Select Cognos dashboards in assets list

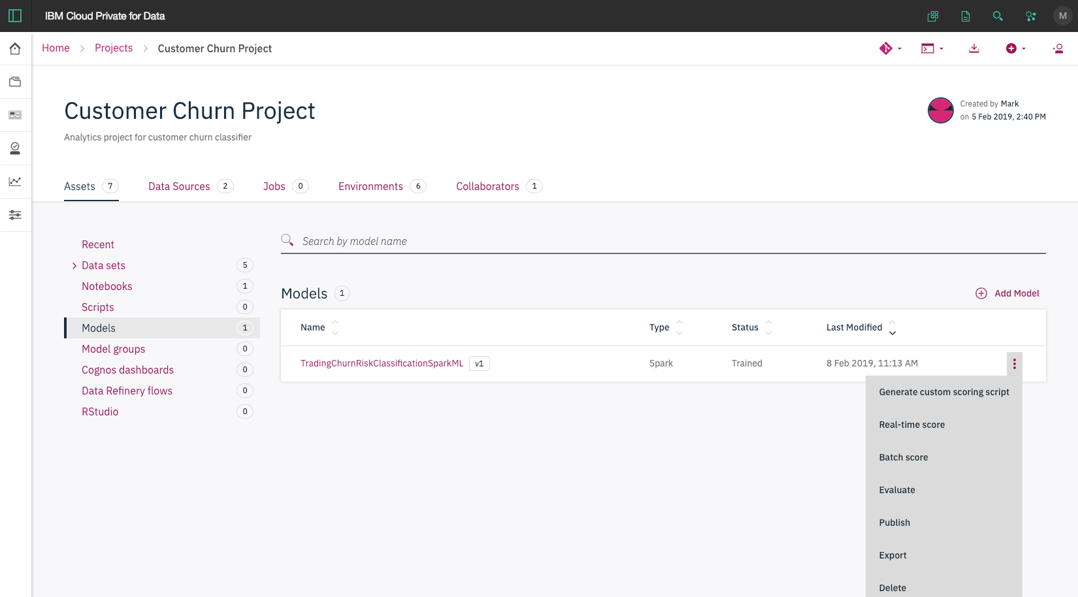[127, 370]
